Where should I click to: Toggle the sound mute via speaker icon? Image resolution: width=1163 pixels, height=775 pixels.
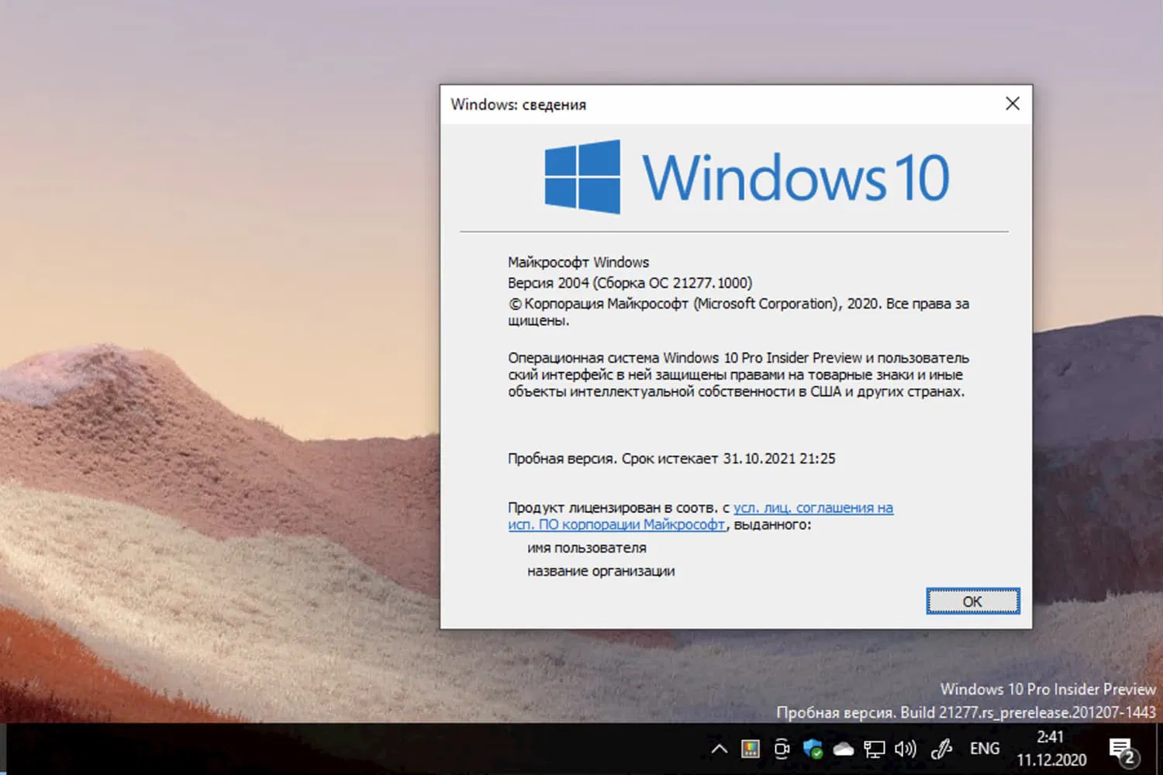(x=905, y=749)
